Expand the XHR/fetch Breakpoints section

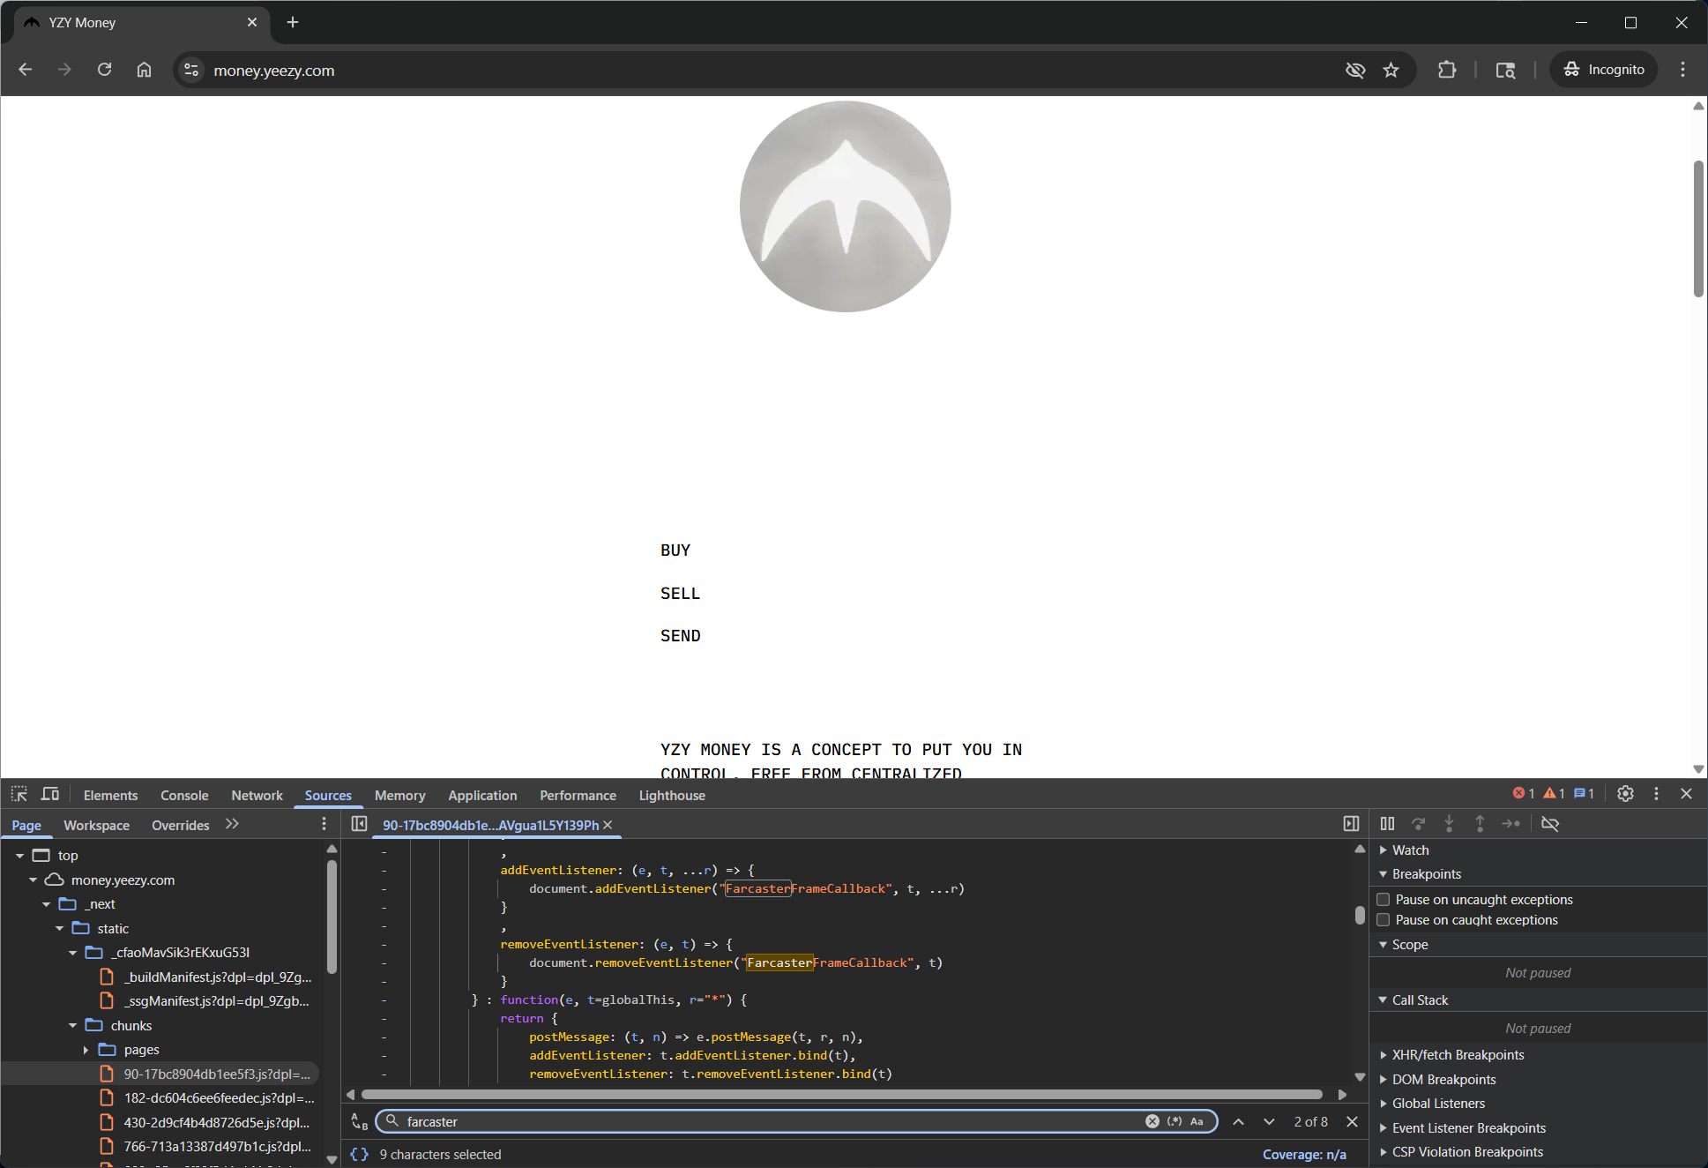(x=1458, y=1054)
